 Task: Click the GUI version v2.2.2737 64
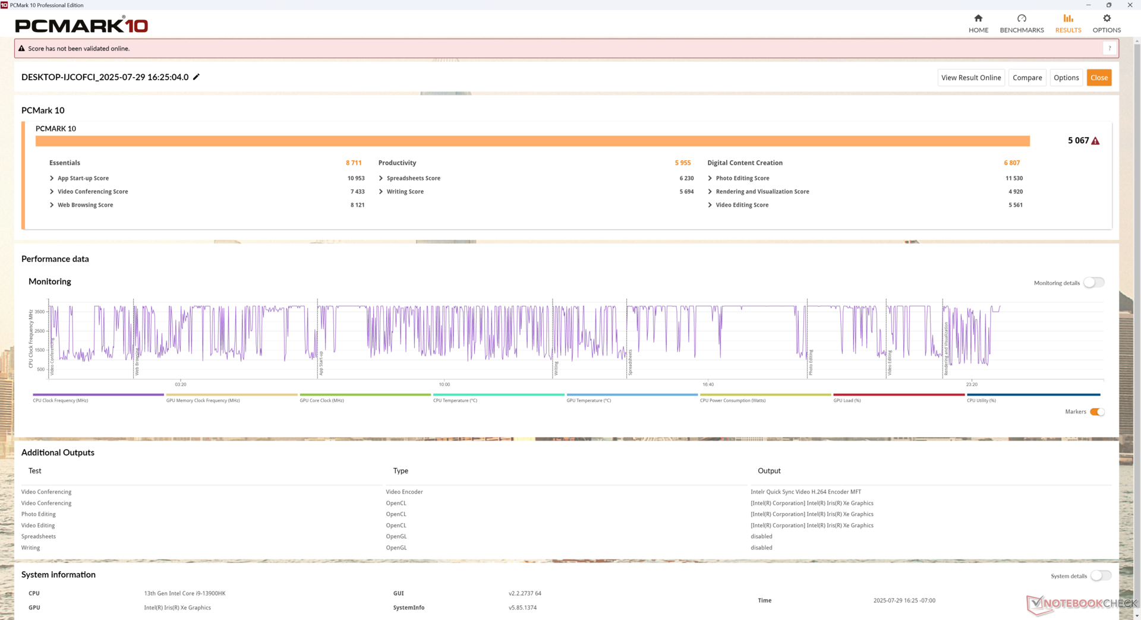[525, 593]
